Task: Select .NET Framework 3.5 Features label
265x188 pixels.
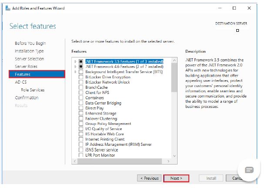Action: [x=124, y=61]
